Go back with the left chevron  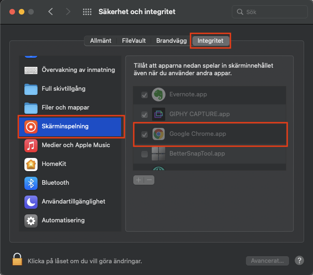[51, 12]
